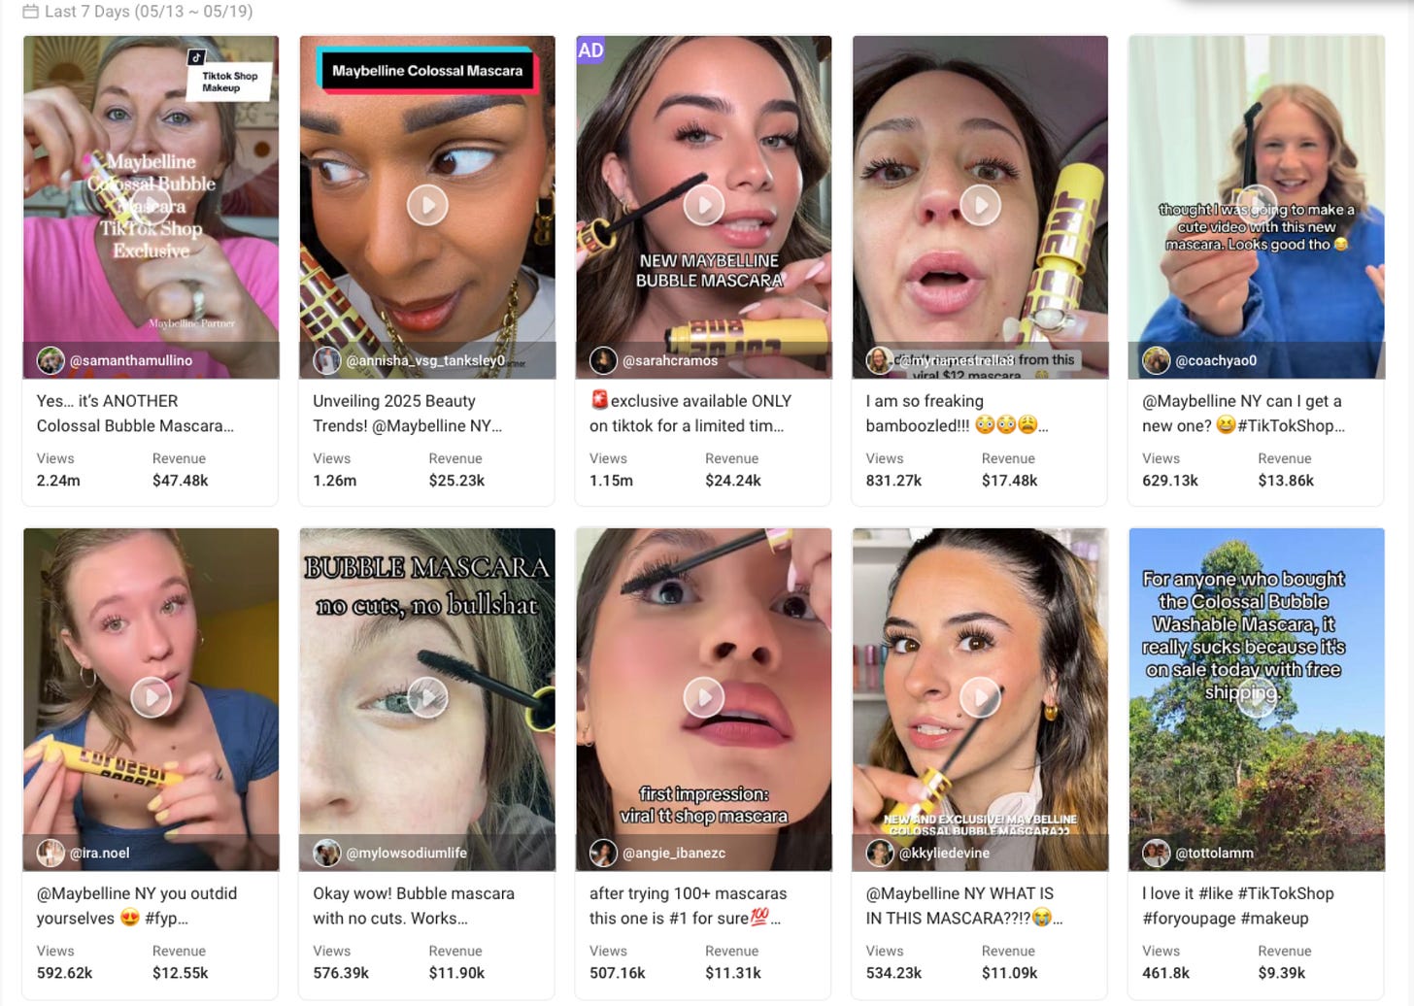1414x1006 pixels.
Task: Click play button on @sarahcramos video
Action: pyautogui.click(x=704, y=206)
